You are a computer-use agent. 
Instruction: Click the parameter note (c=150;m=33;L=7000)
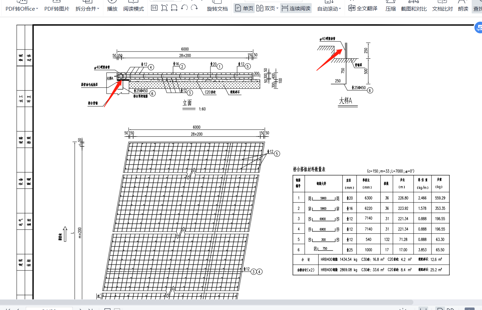[391, 171]
